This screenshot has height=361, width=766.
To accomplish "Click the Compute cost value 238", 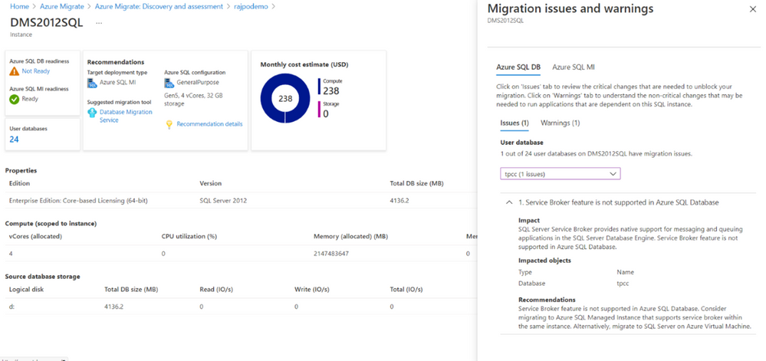I will coord(330,90).
